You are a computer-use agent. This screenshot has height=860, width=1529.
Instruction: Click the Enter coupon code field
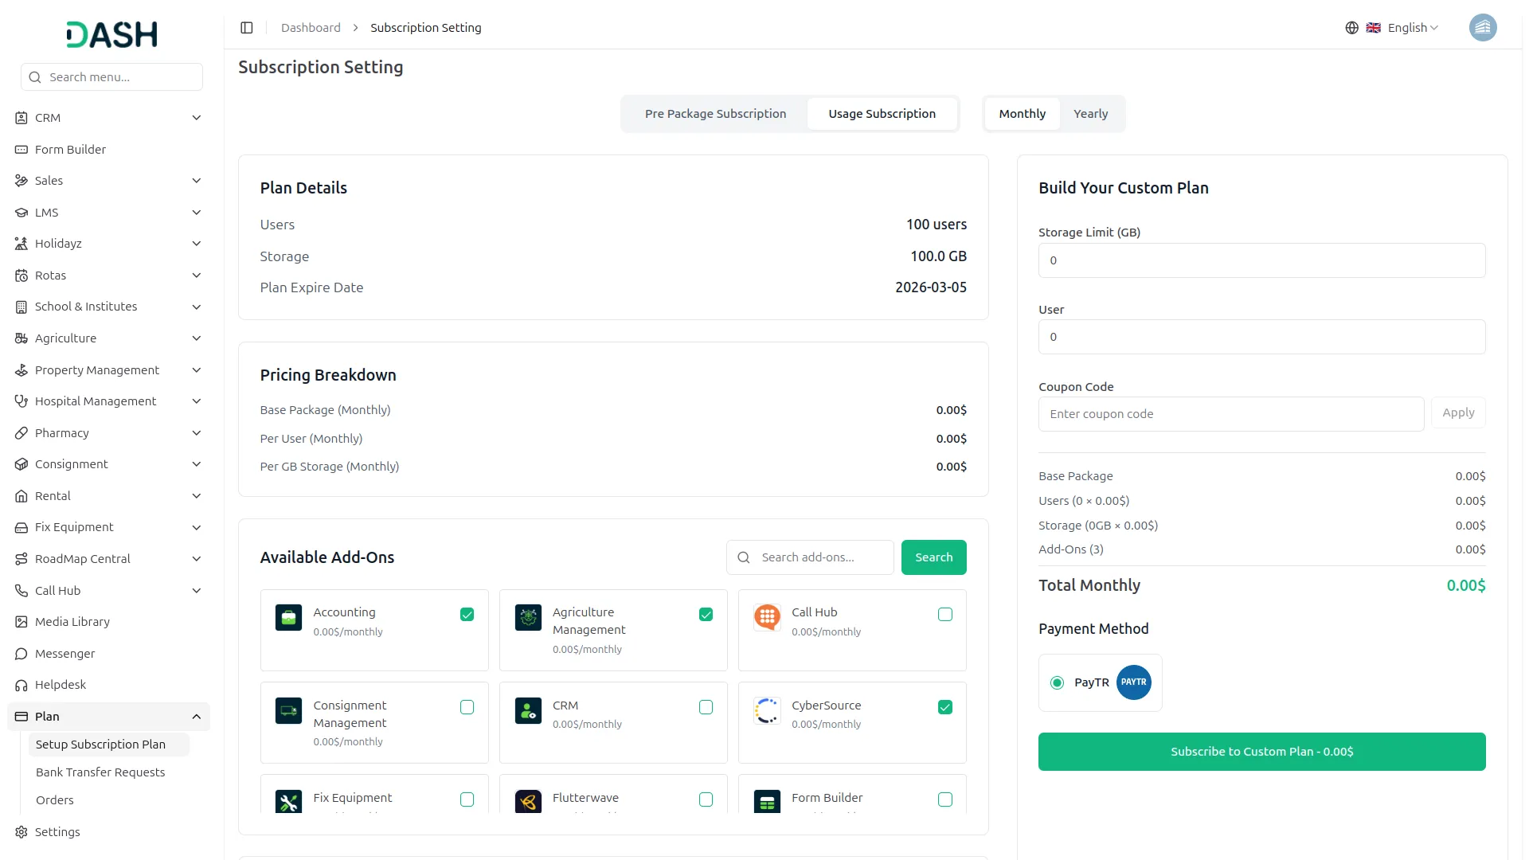click(x=1230, y=414)
